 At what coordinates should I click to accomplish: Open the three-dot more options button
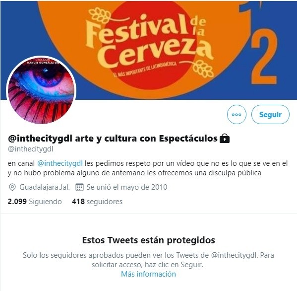(237, 114)
